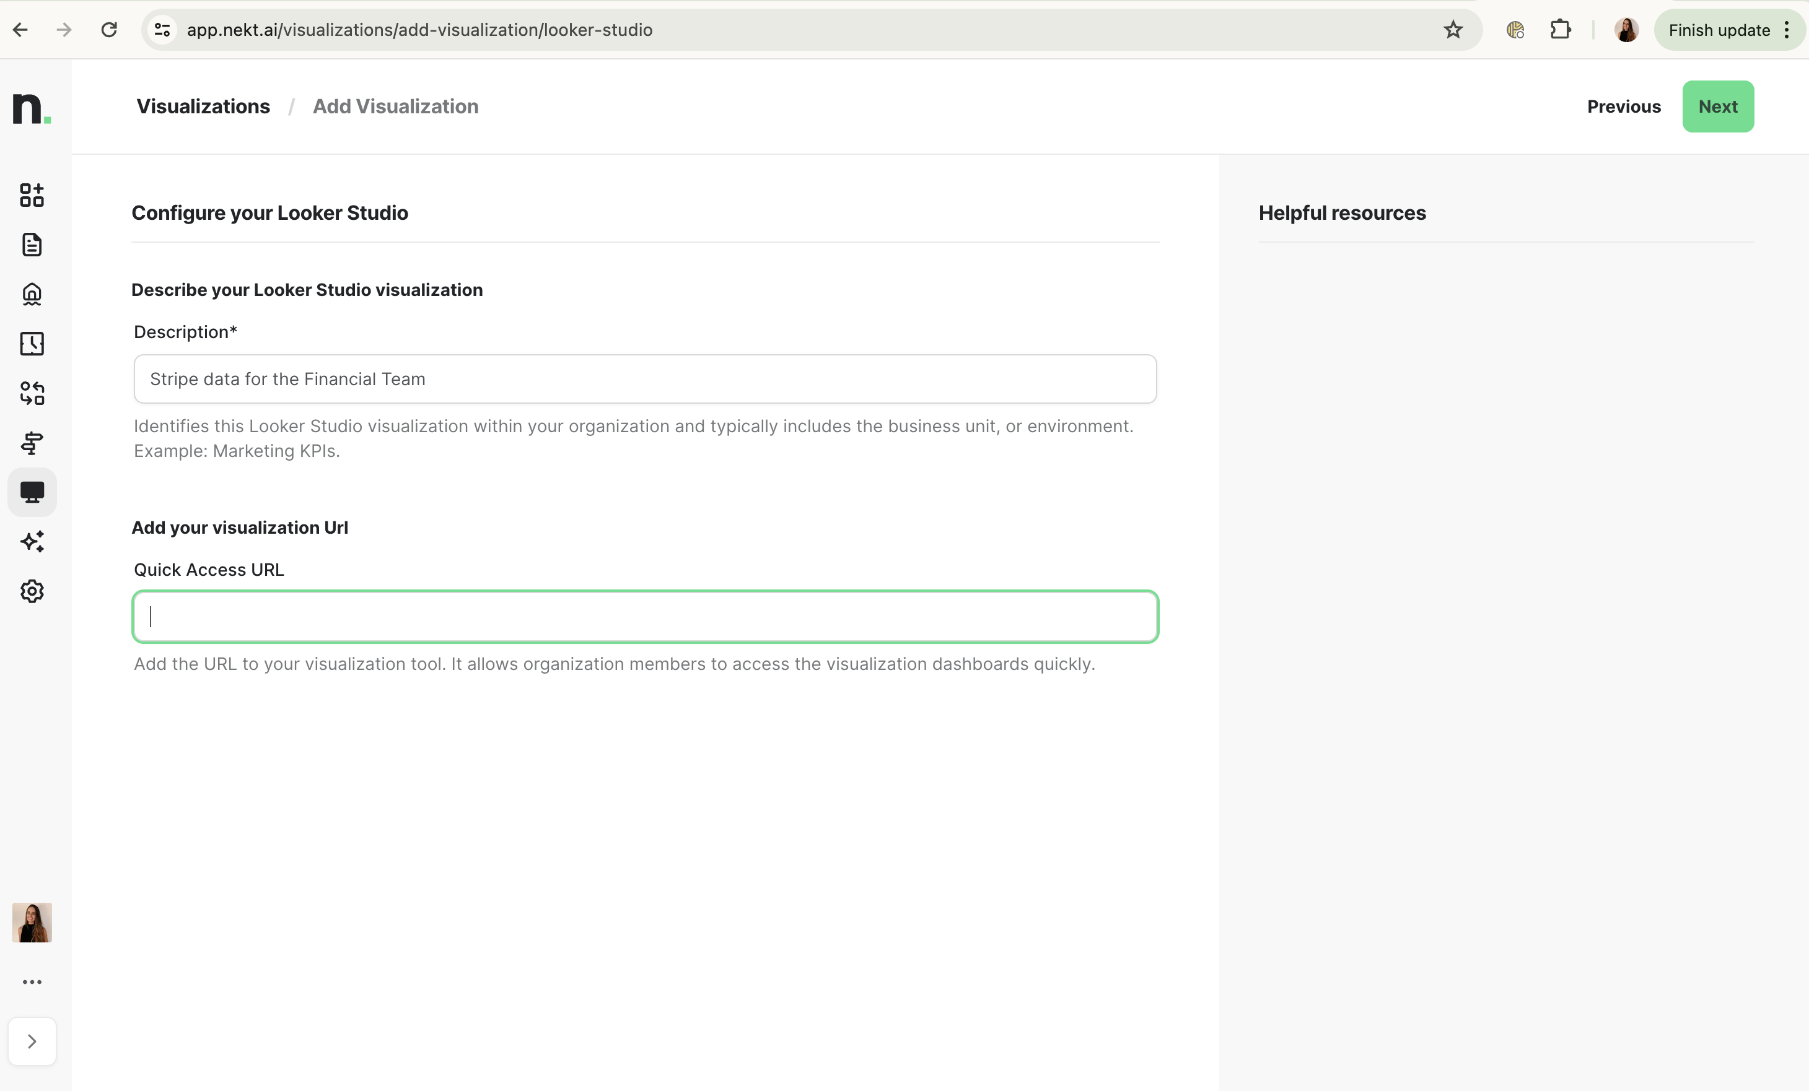Click 'Helpful resources' heading

pos(1342,213)
